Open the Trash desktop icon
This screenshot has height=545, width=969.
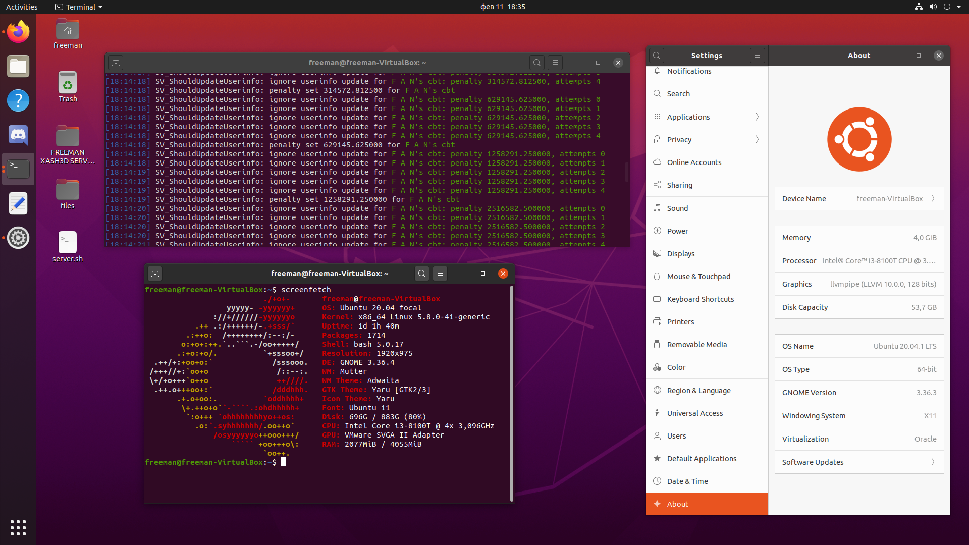(68, 87)
